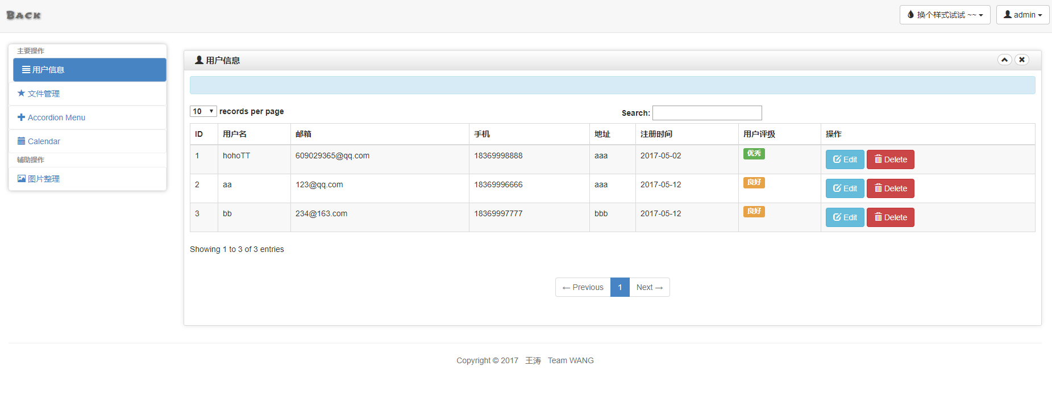The height and width of the screenshot is (416, 1052).
Task: Click phone number 18369998888
Action: (498, 156)
